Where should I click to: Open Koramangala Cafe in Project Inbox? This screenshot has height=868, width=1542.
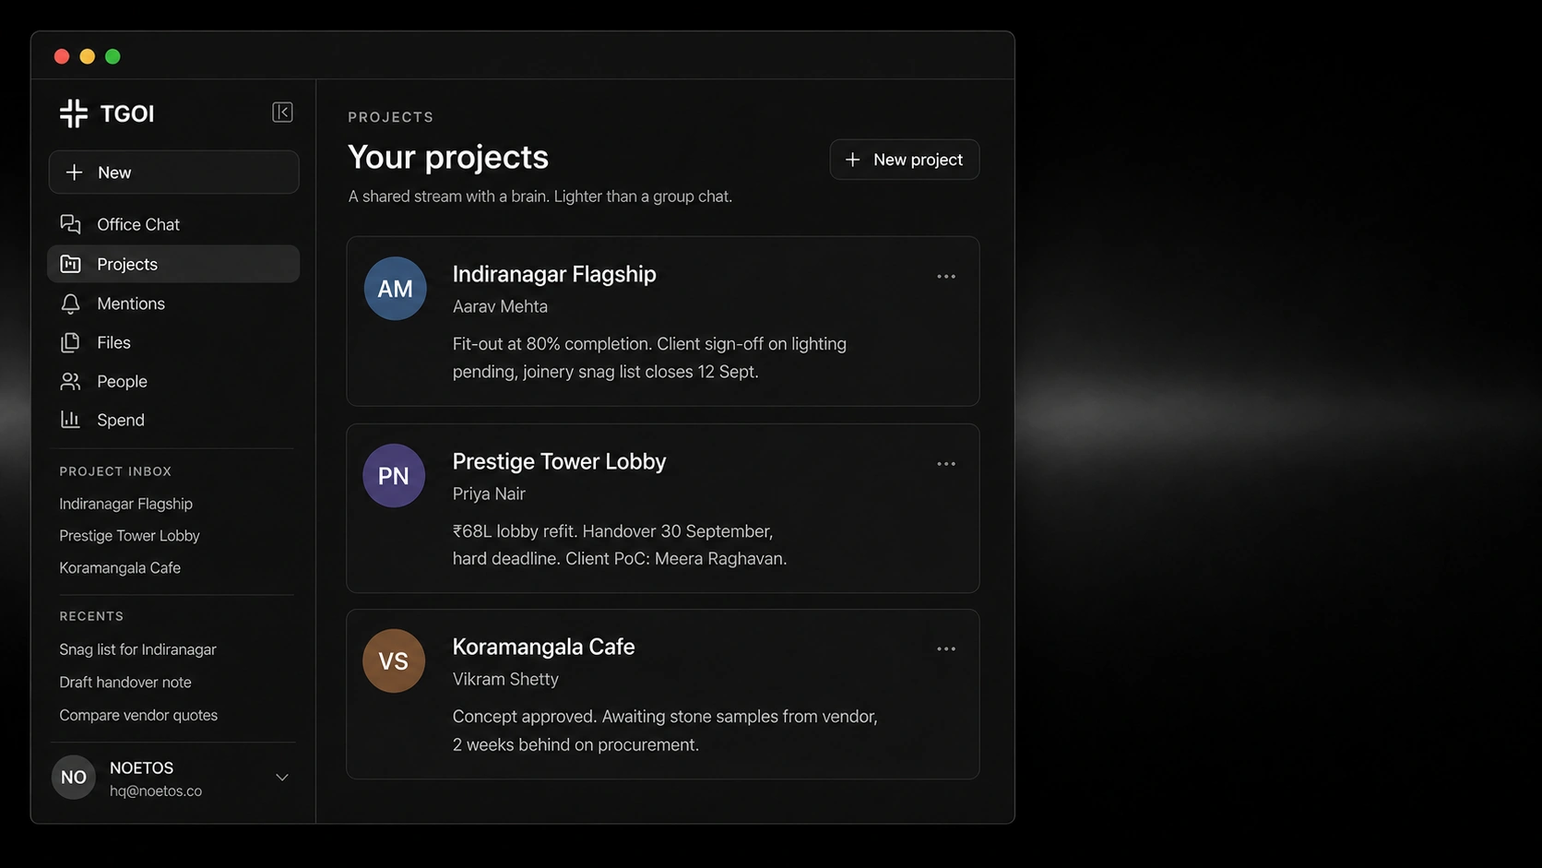point(120,568)
